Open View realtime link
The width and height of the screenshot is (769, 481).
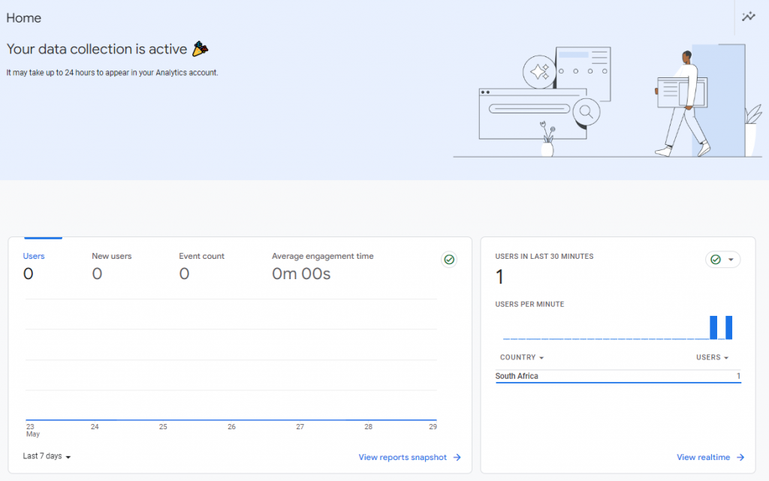pyautogui.click(x=703, y=458)
